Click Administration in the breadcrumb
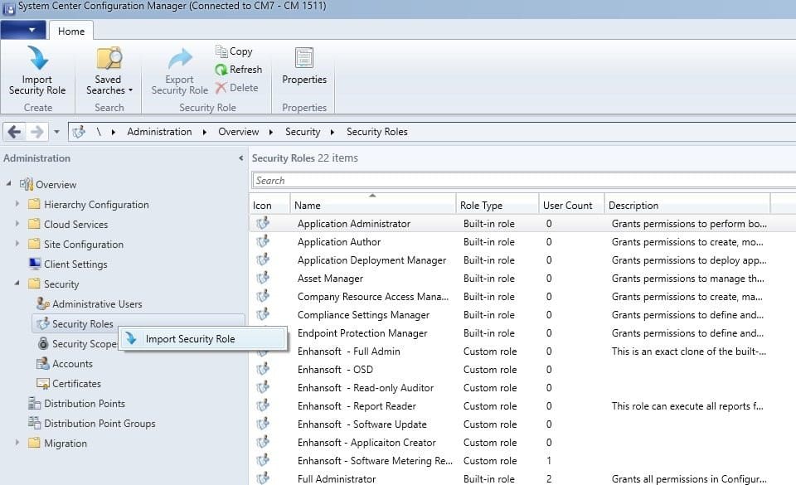The image size is (796, 485). [x=159, y=132]
